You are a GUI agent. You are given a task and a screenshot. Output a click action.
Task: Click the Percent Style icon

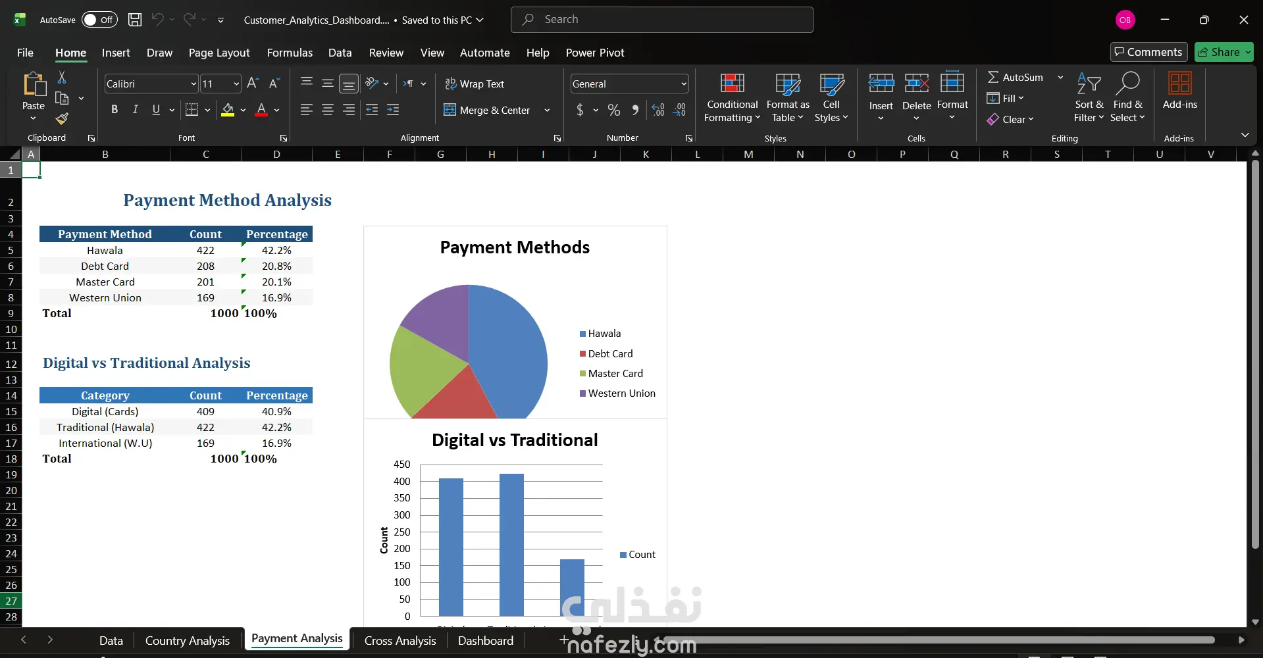point(613,111)
